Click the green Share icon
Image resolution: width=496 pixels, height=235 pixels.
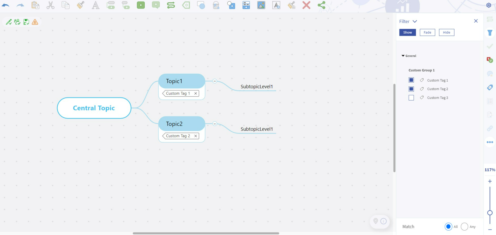tap(321, 5)
